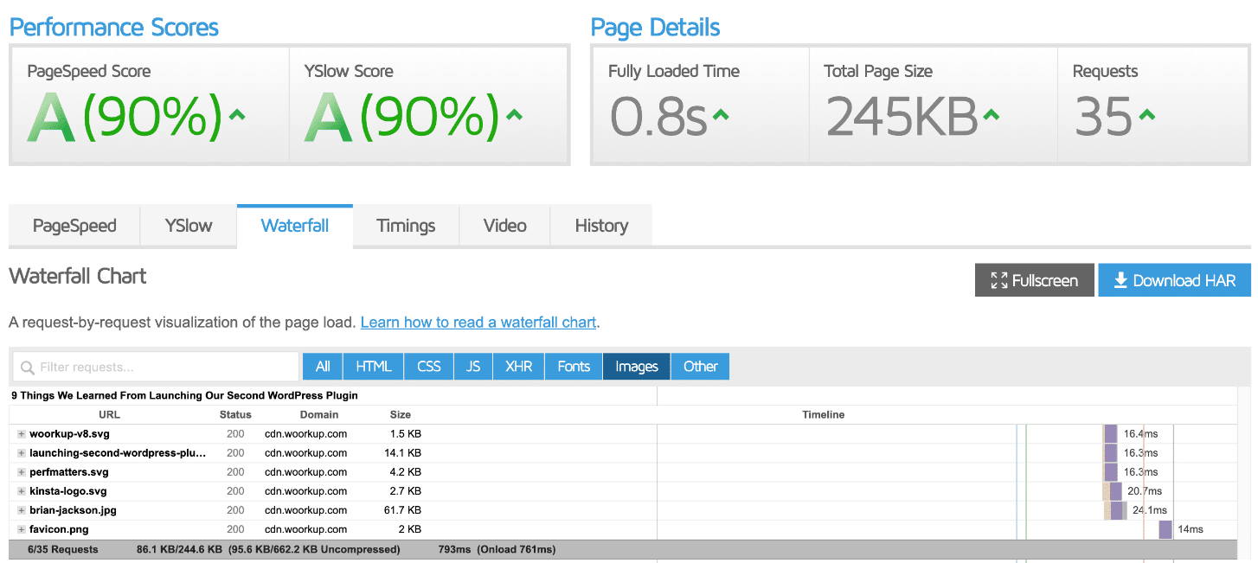Click the Requests count arrow icon

(x=1146, y=114)
